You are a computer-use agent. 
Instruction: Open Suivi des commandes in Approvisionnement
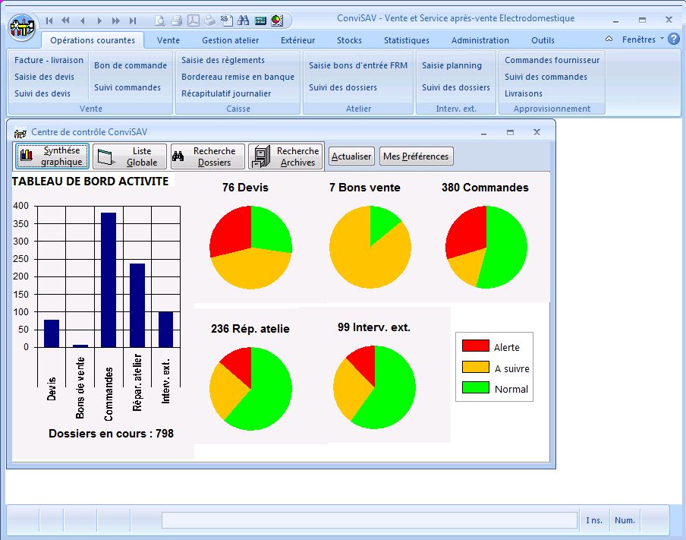click(546, 77)
